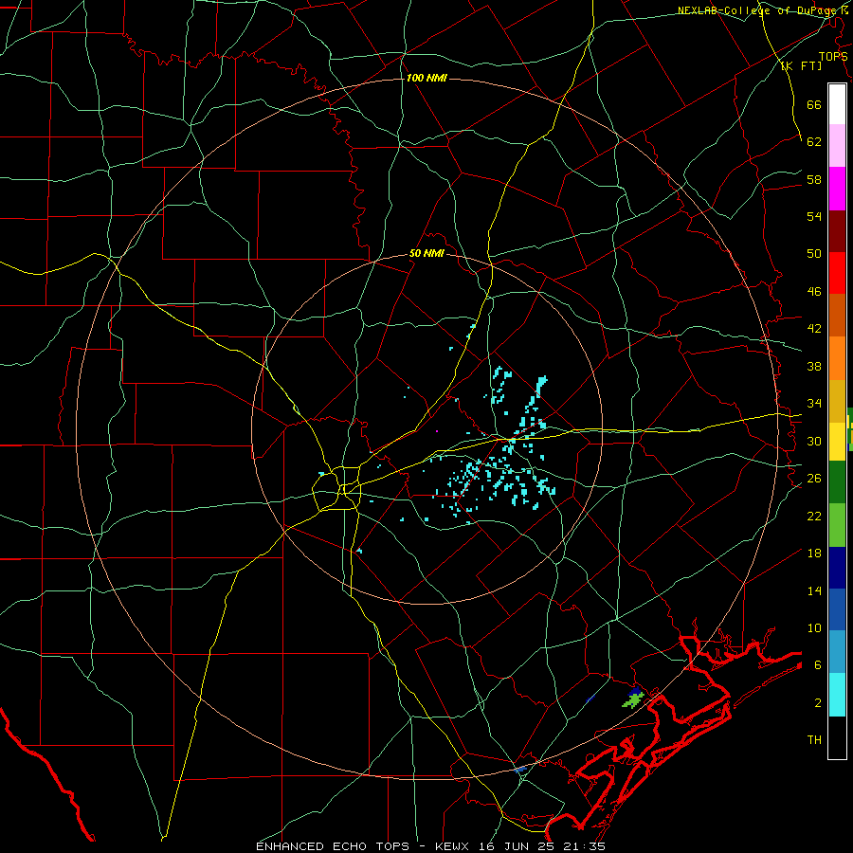This screenshot has width=853, height=853.
Task: Click the 54 value on the scale
Action: tap(814, 216)
